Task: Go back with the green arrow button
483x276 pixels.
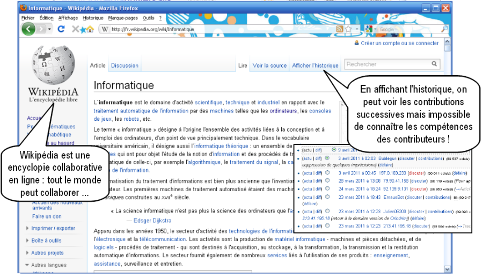Action: coord(28,29)
